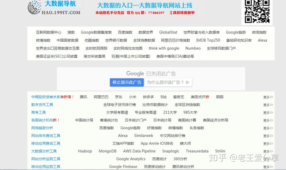Open think with google link

coord(164,48)
